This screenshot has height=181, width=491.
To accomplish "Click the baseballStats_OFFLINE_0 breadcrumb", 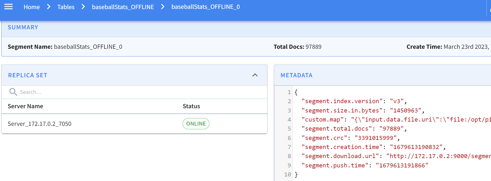I will [206, 7].
